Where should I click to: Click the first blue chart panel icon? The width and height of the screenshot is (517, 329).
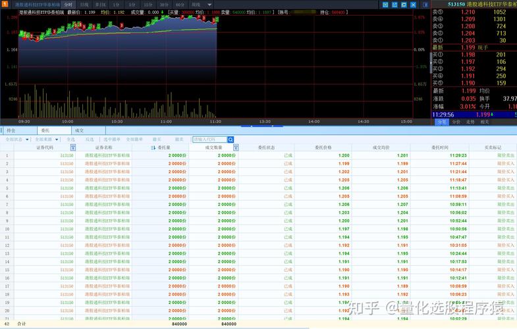click(x=385, y=5)
